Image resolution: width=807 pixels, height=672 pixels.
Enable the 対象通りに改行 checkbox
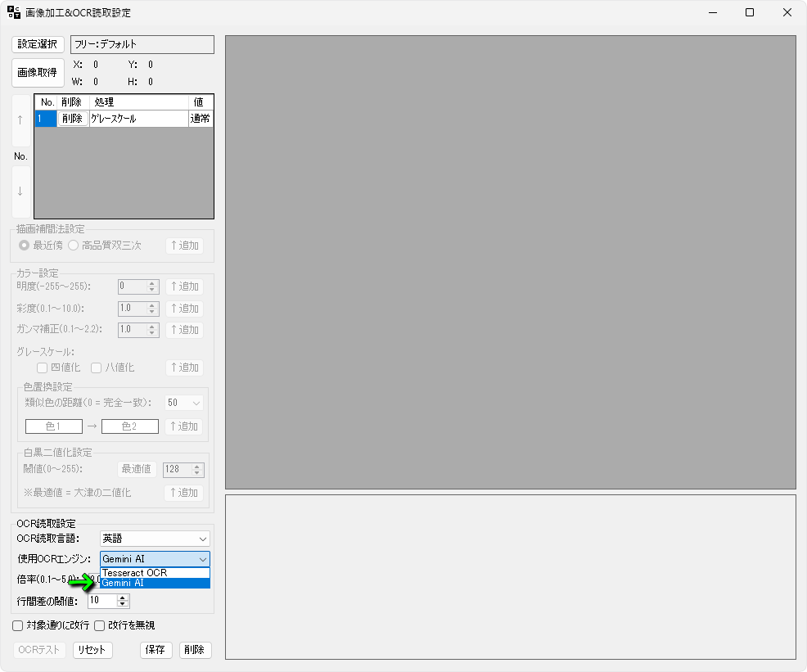coord(18,625)
